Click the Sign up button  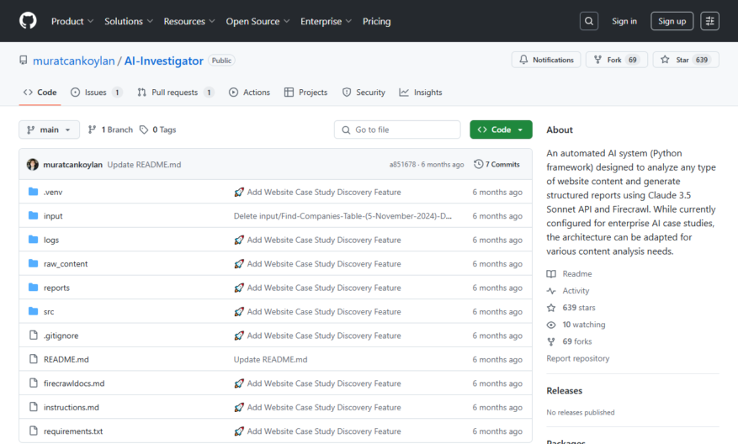(672, 21)
